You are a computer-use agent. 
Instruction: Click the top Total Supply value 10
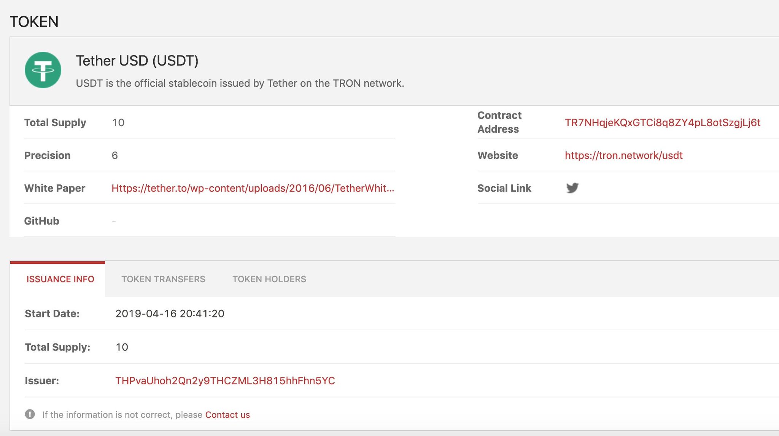tap(118, 122)
